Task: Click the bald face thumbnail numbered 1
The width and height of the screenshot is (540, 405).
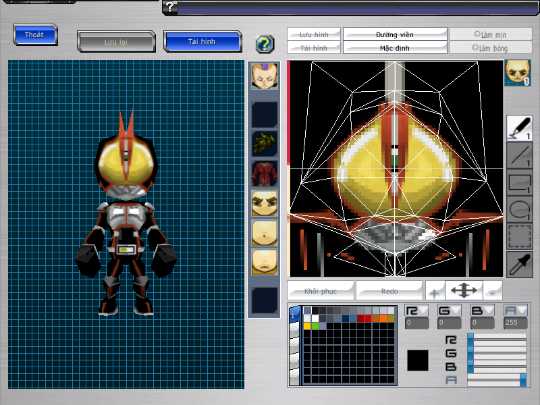Action: 518,73
